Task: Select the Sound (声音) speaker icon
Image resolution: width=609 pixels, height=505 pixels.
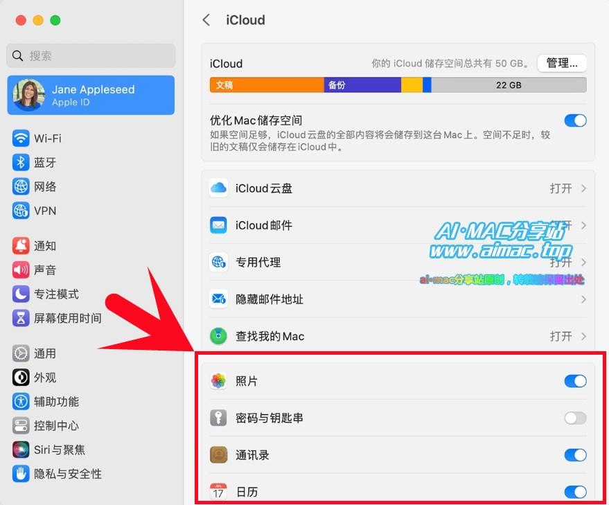Action: point(21,270)
